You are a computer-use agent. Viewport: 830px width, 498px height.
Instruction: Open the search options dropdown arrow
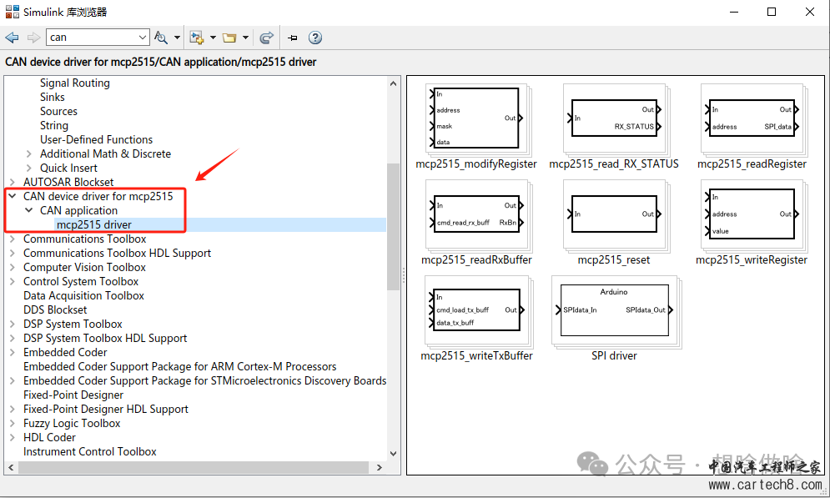pyautogui.click(x=178, y=38)
